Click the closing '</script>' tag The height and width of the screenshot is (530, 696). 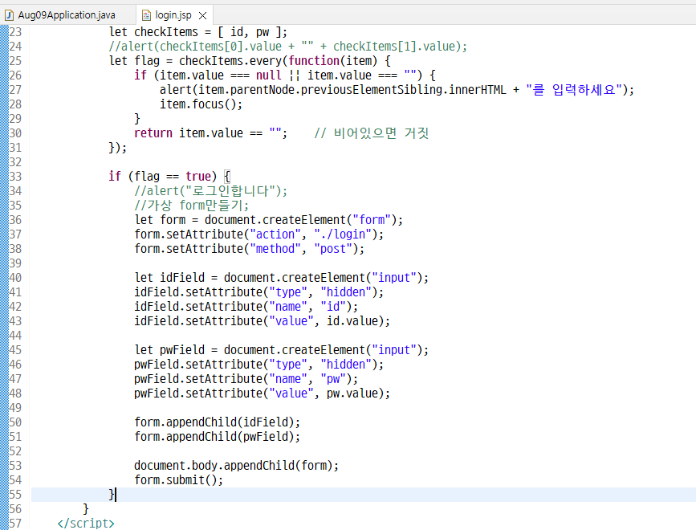(x=86, y=524)
